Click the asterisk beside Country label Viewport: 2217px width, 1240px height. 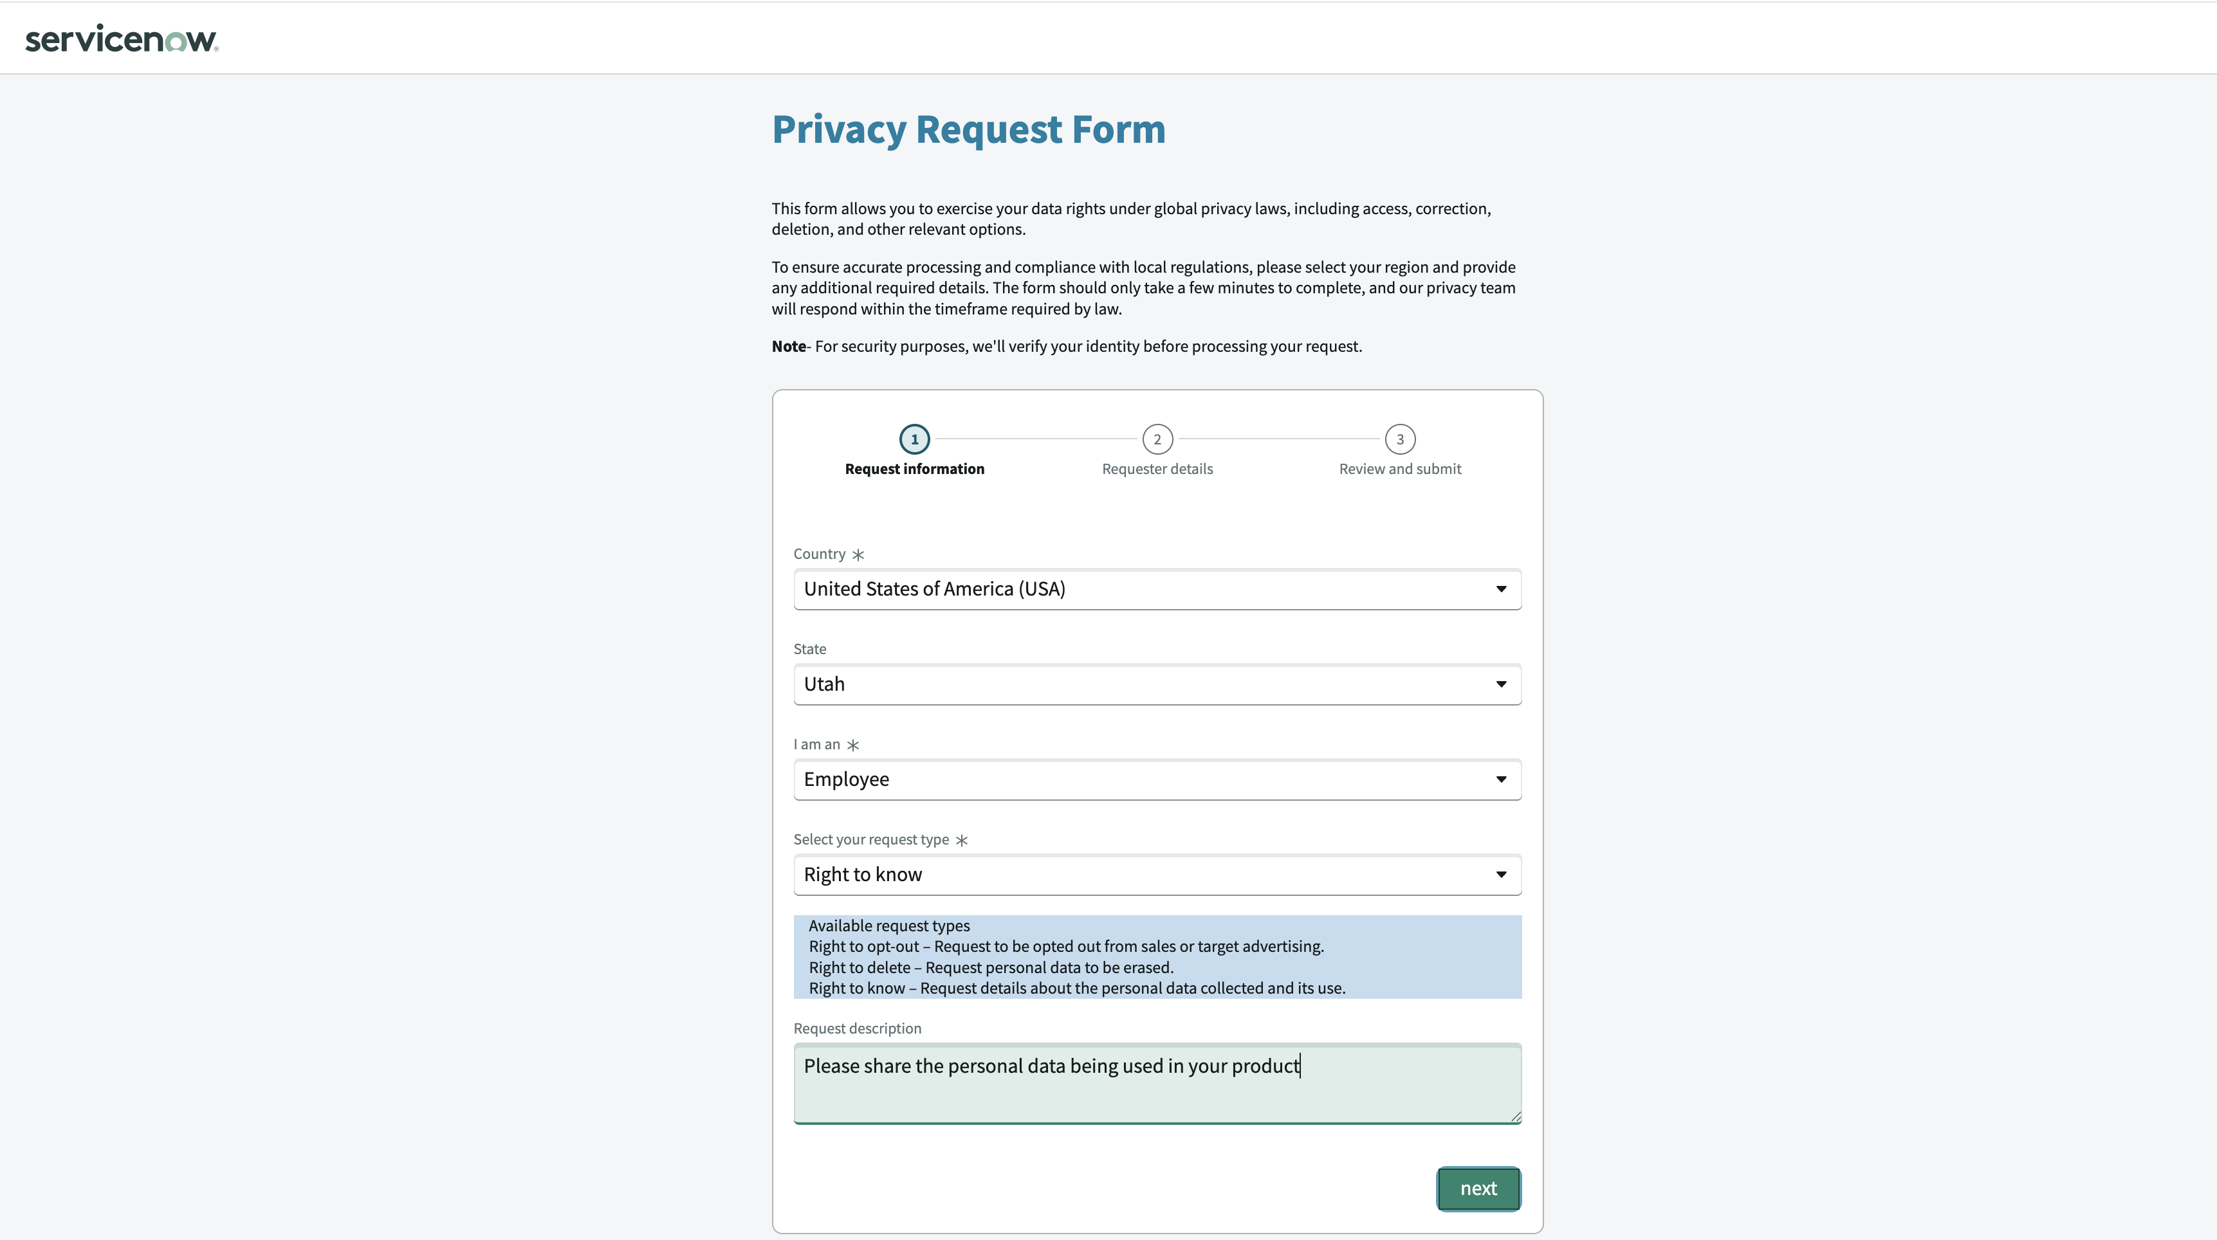click(x=858, y=555)
